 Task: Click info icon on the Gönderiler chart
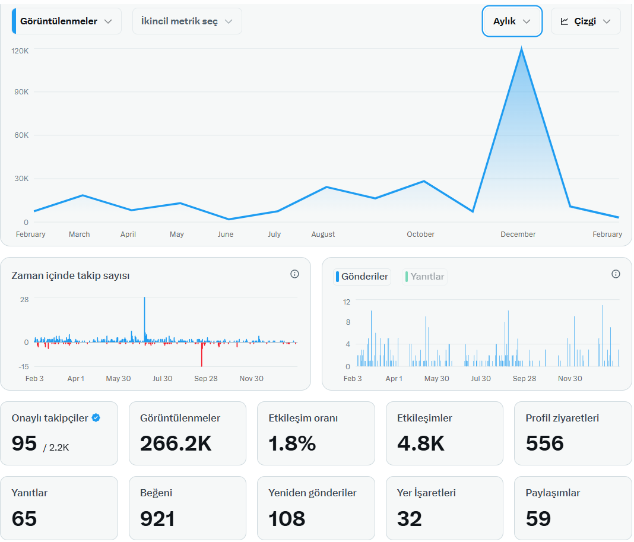616,274
